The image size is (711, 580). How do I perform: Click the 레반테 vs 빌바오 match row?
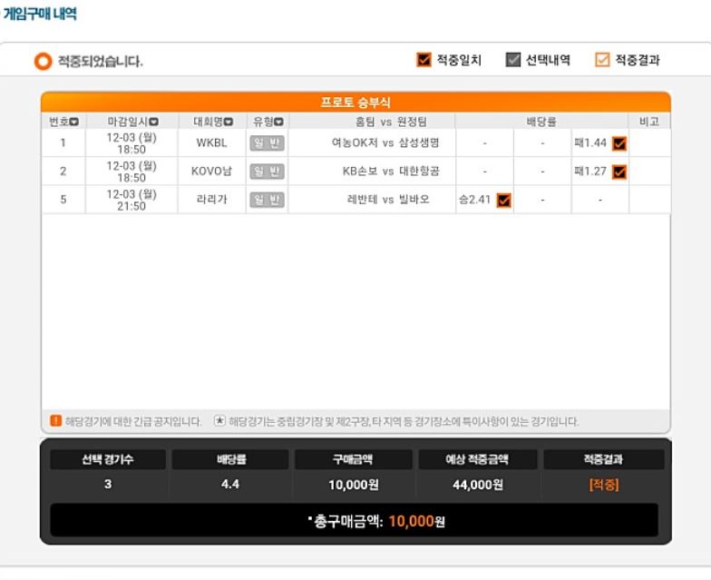pyautogui.click(x=355, y=200)
